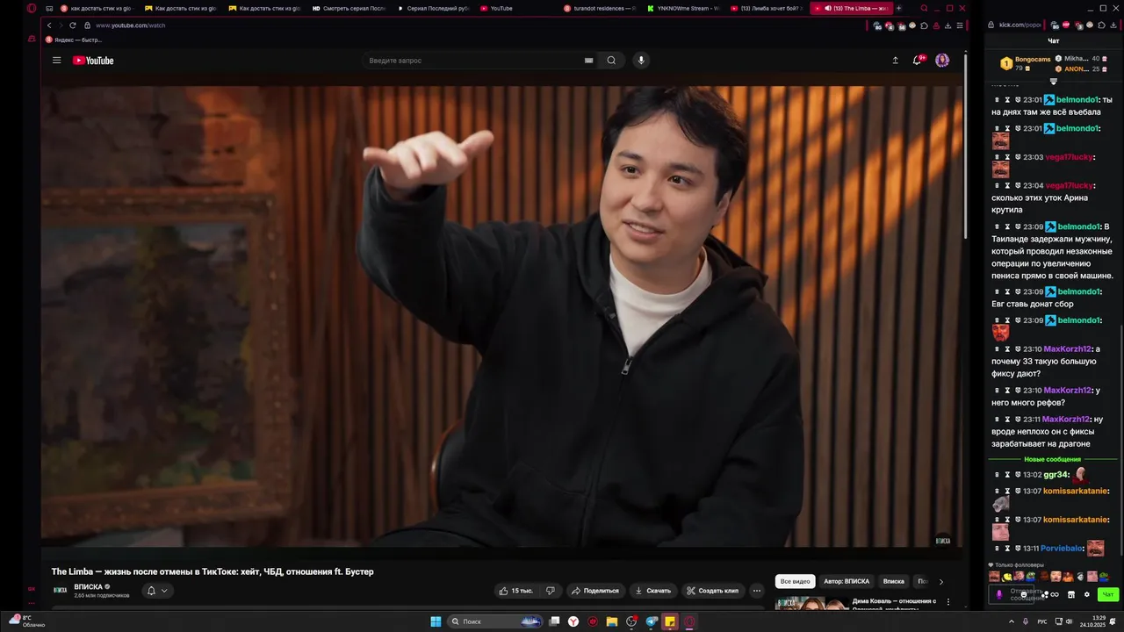Open the kick.com address bar in side panel
This screenshot has height=632, width=1124.
point(1021,25)
